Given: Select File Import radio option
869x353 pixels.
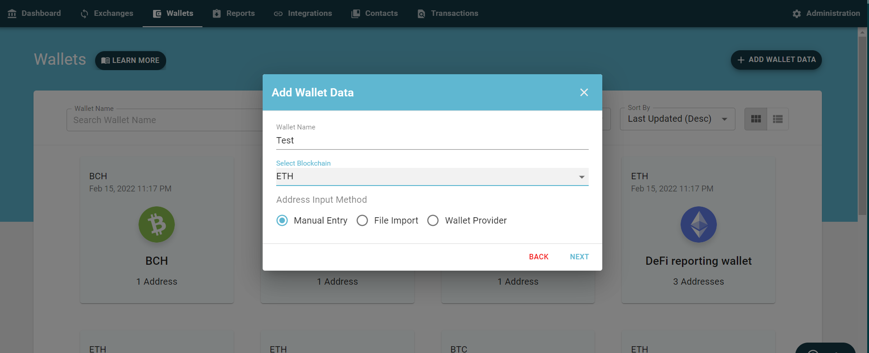Looking at the screenshot, I should pos(362,220).
